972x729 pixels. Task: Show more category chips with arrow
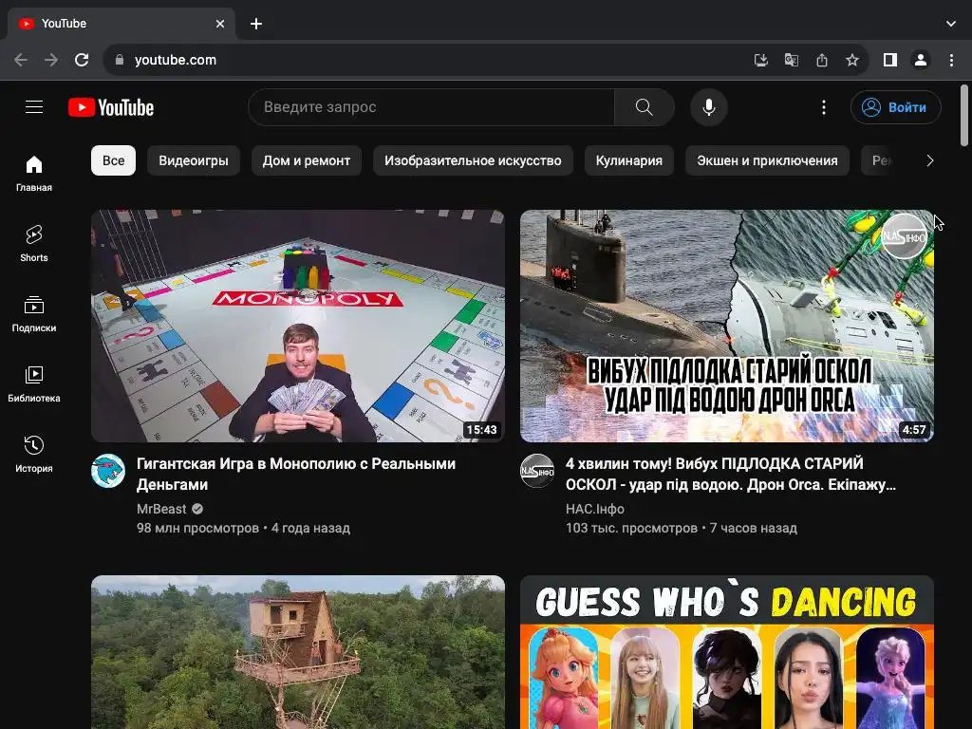(x=929, y=160)
